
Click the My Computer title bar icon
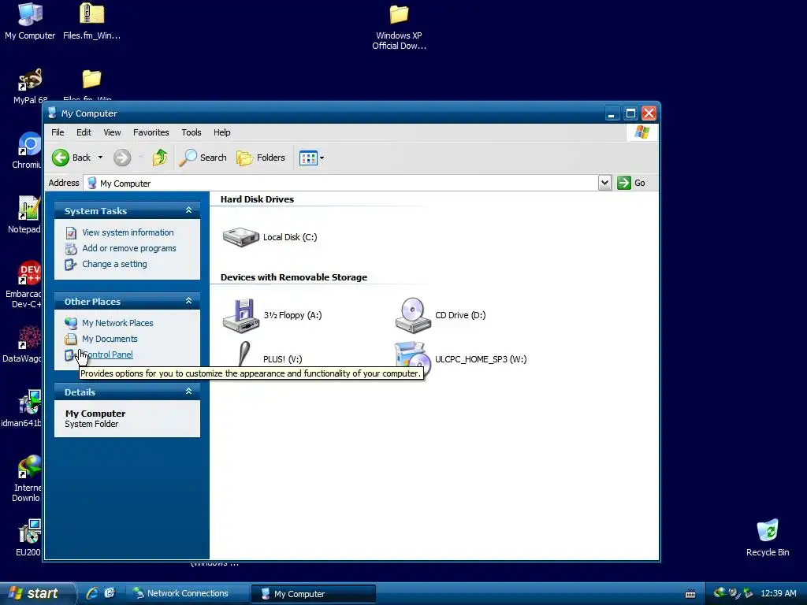pyautogui.click(x=52, y=113)
